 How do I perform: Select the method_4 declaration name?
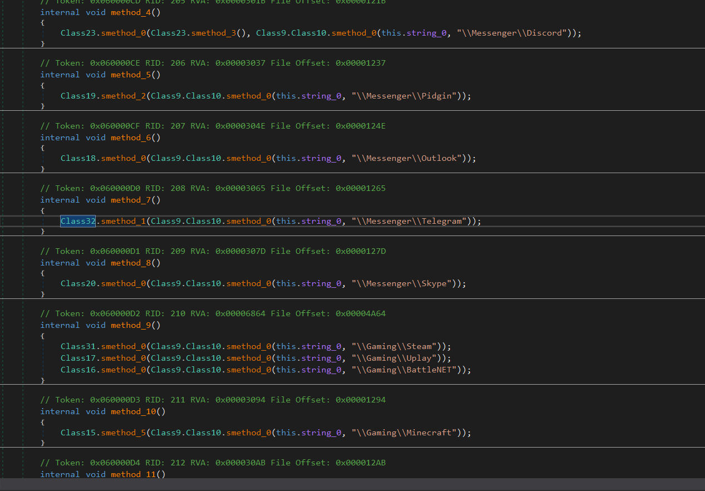[x=130, y=12]
